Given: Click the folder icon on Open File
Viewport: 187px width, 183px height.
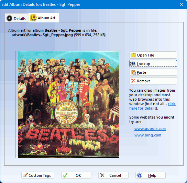Looking at the screenshot, I should [133, 55].
